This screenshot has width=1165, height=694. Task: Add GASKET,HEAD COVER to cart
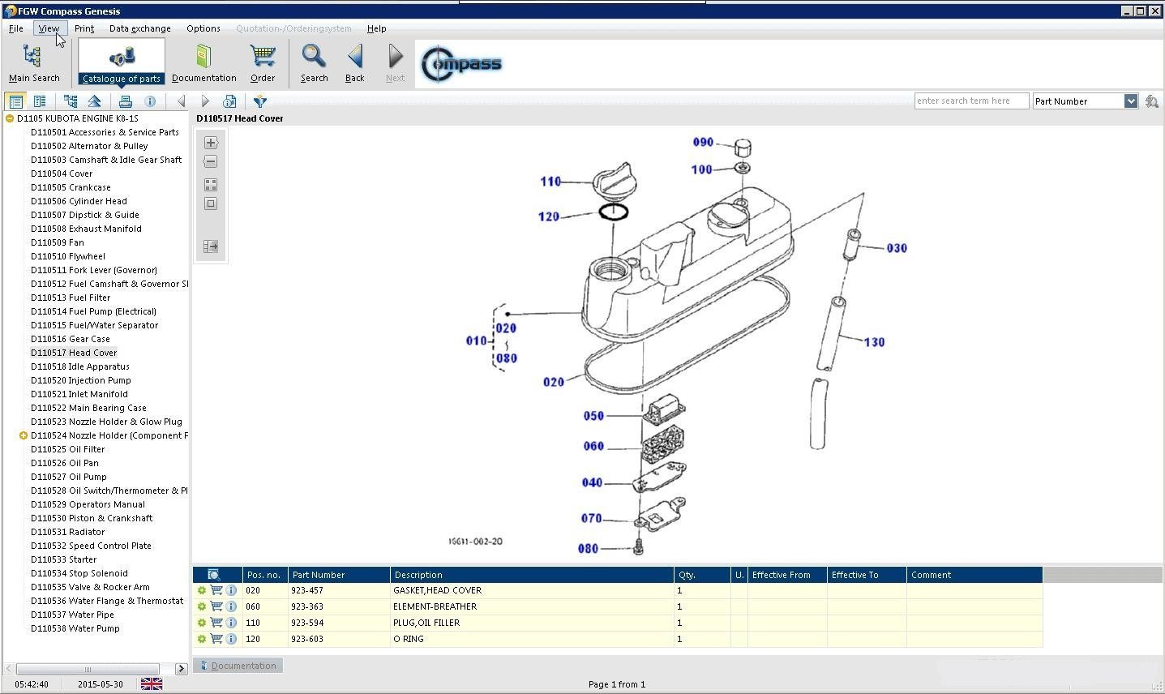click(216, 590)
